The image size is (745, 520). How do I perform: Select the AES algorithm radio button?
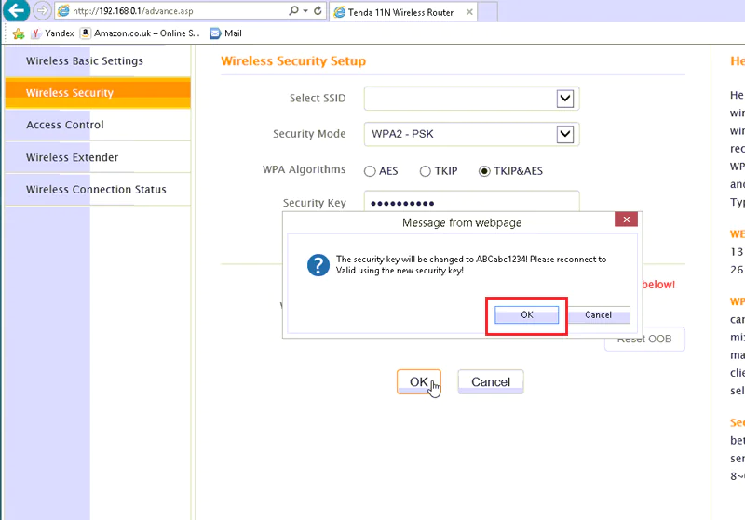[370, 171]
